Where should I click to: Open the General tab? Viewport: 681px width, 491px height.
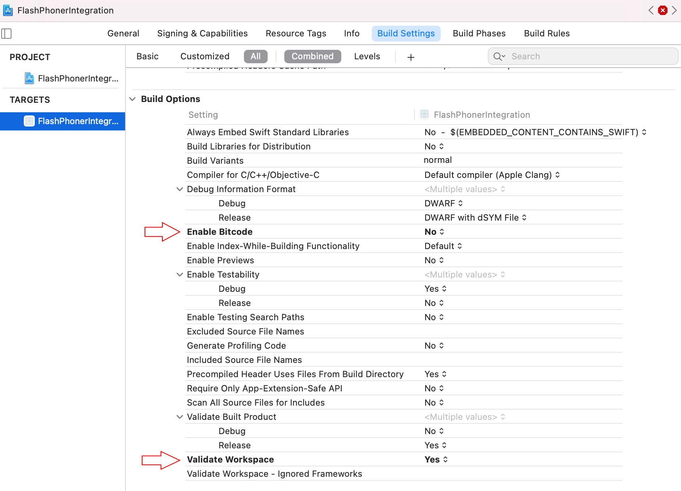click(x=123, y=34)
